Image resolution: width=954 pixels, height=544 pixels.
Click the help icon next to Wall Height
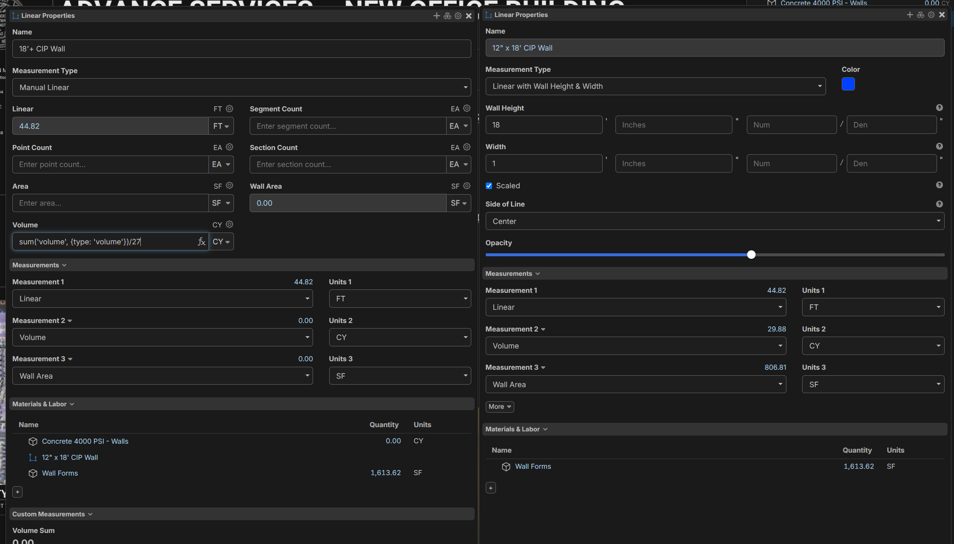(940, 108)
